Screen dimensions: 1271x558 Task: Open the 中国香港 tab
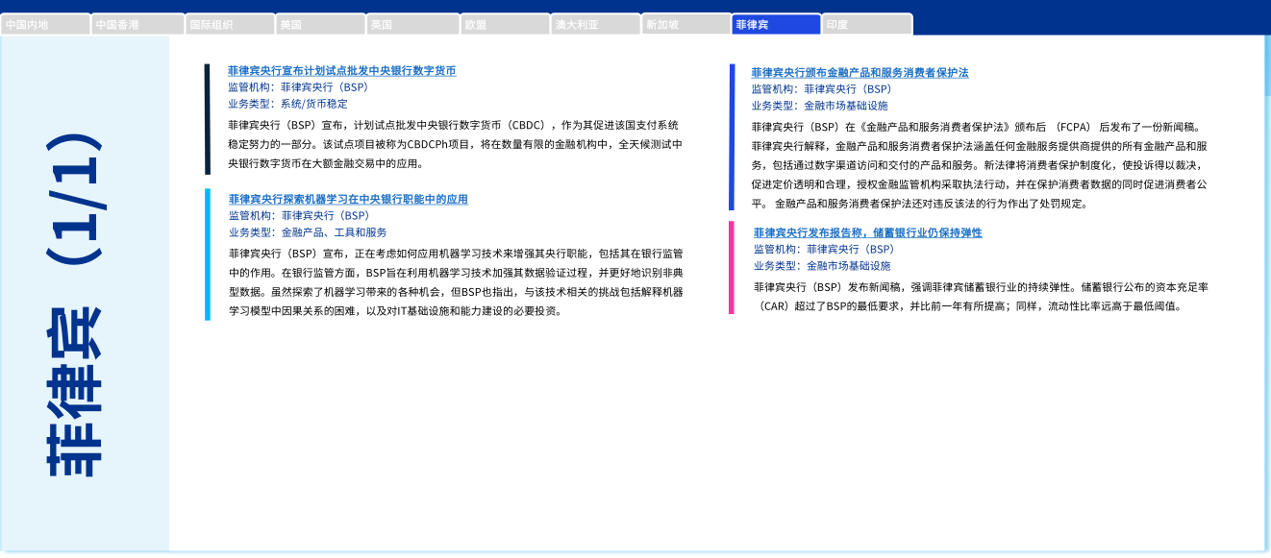click(x=137, y=24)
